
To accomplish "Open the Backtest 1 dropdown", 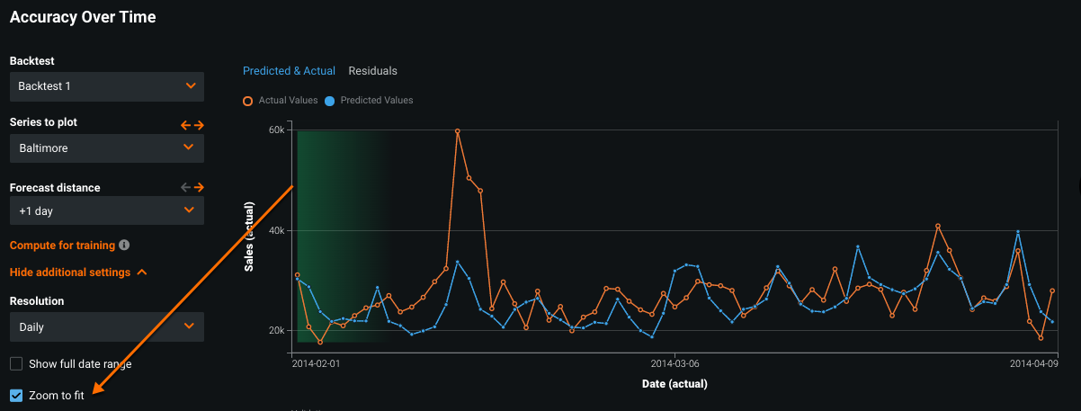I will coord(106,86).
